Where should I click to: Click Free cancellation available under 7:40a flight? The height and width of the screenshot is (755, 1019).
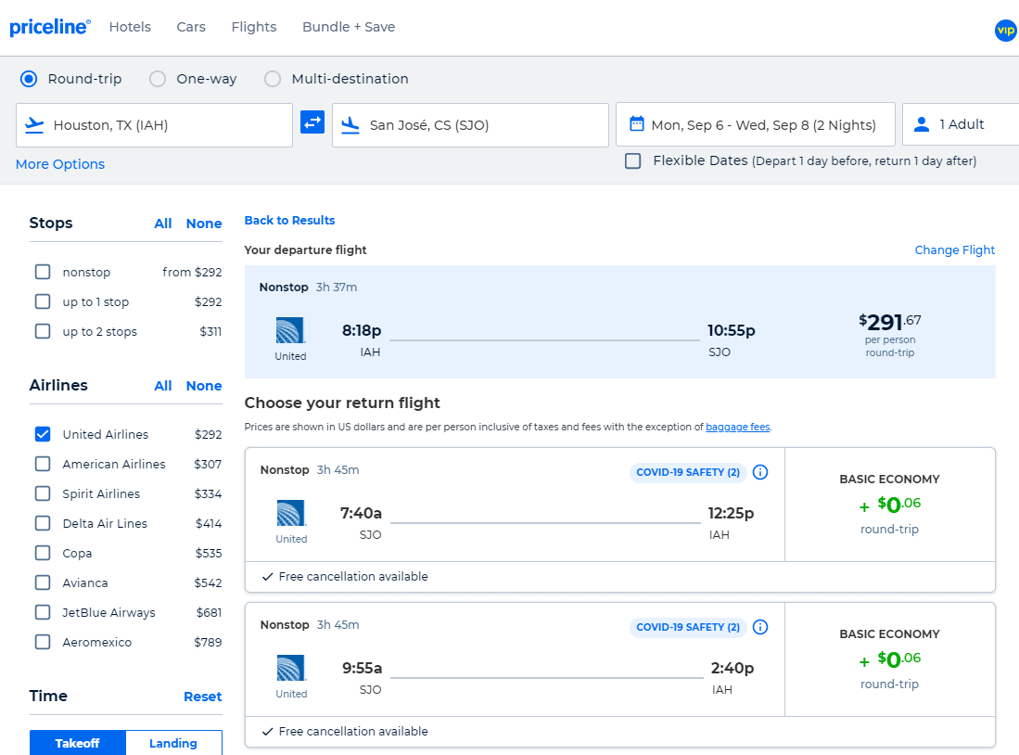(x=353, y=576)
